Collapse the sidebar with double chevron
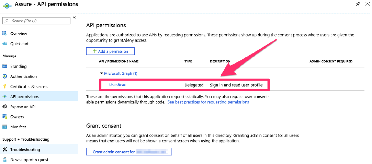Viewport: 372px width, 164px height. pos(74,17)
